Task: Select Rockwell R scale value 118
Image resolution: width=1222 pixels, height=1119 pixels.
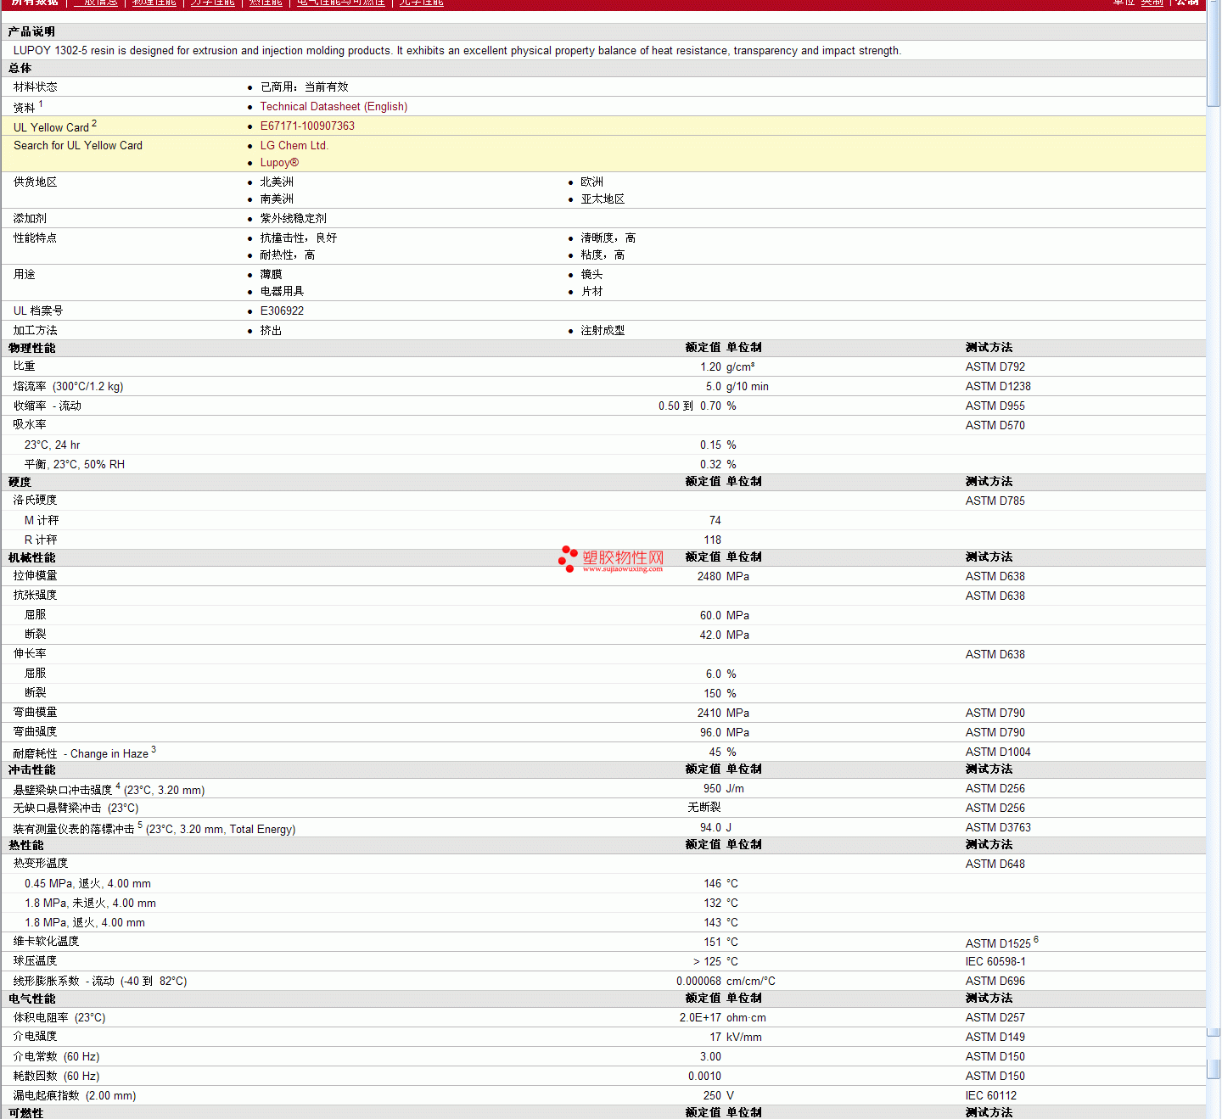Action: pyautogui.click(x=713, y=540)
